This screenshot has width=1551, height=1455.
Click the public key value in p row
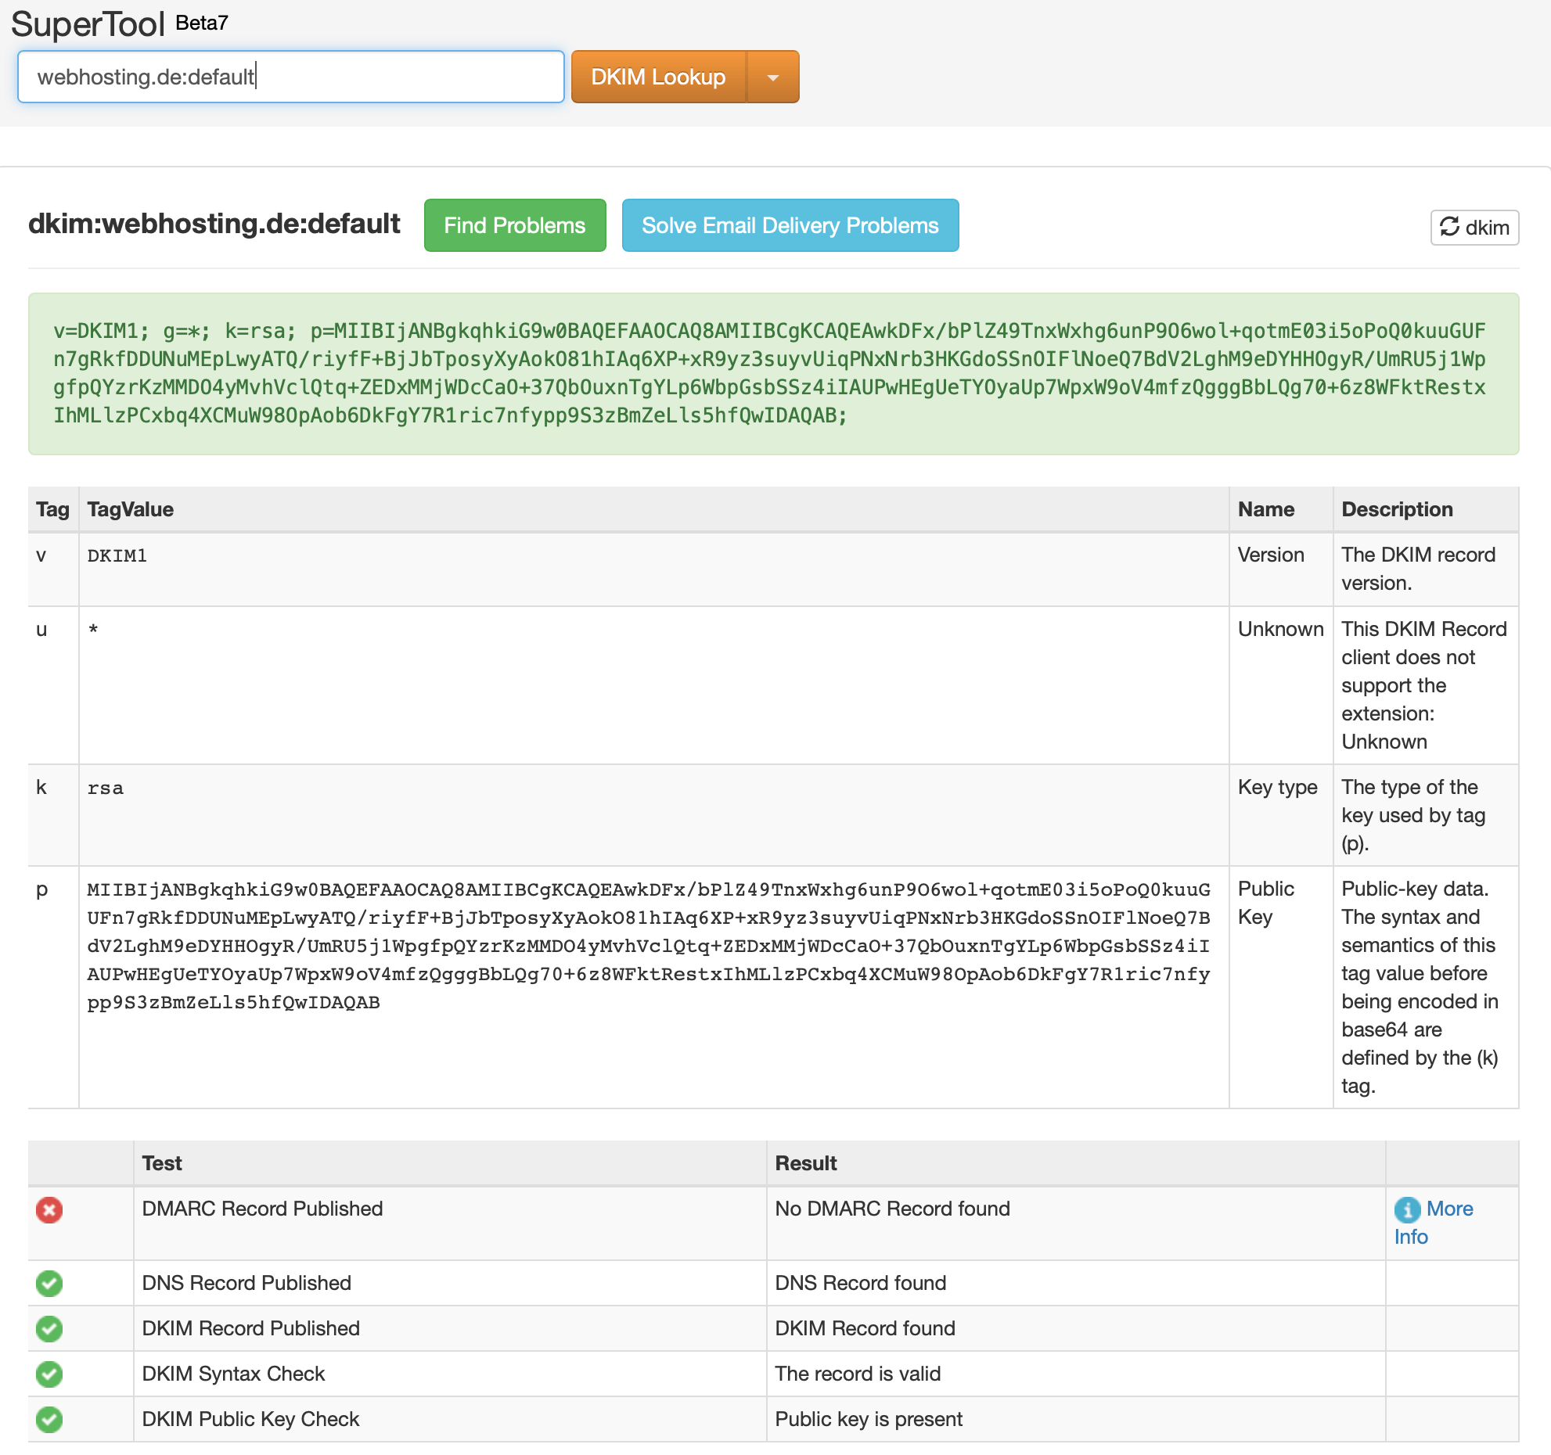(x=648, y=946)
